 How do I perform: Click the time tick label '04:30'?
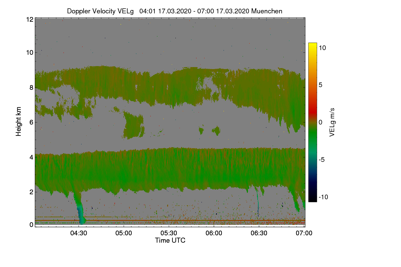(x=79, y=233)
